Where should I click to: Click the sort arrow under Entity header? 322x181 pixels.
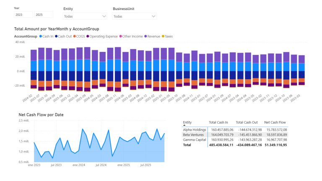[184, 125]
